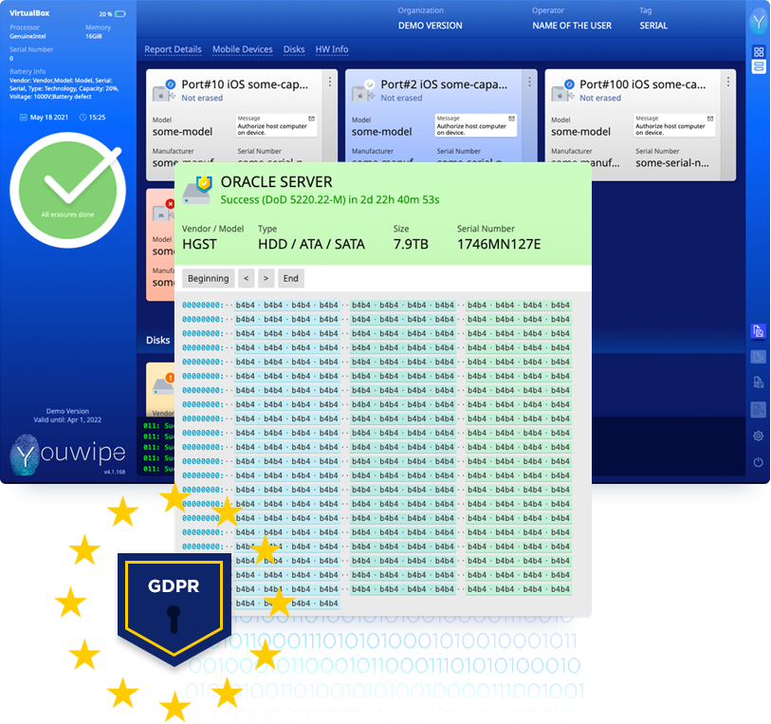This screenshot has height=724, width=771.
Task: Open the three-dot menu on Port#100 card
Action: pos(728,82)
